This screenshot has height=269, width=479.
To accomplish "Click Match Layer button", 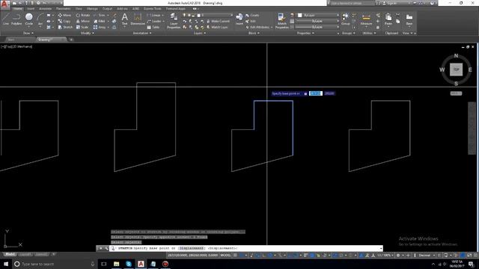I will point(217,27).
